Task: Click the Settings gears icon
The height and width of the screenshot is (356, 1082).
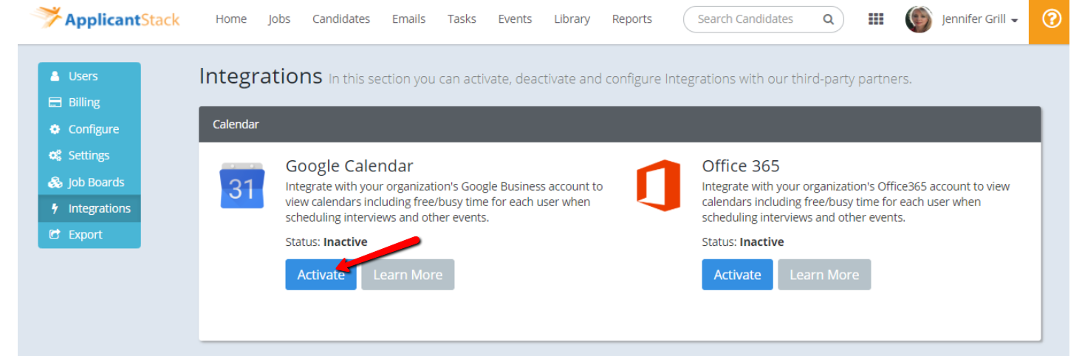Action: click(x=55, y=156)
